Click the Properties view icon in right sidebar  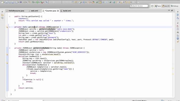tap(178, 29)
